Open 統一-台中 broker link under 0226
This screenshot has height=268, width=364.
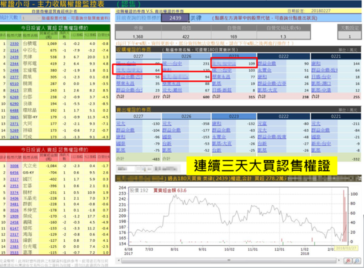(x=172, y=63)
